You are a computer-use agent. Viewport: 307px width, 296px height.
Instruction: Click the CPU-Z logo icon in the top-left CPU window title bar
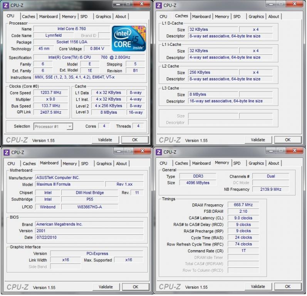click(6, 5)
